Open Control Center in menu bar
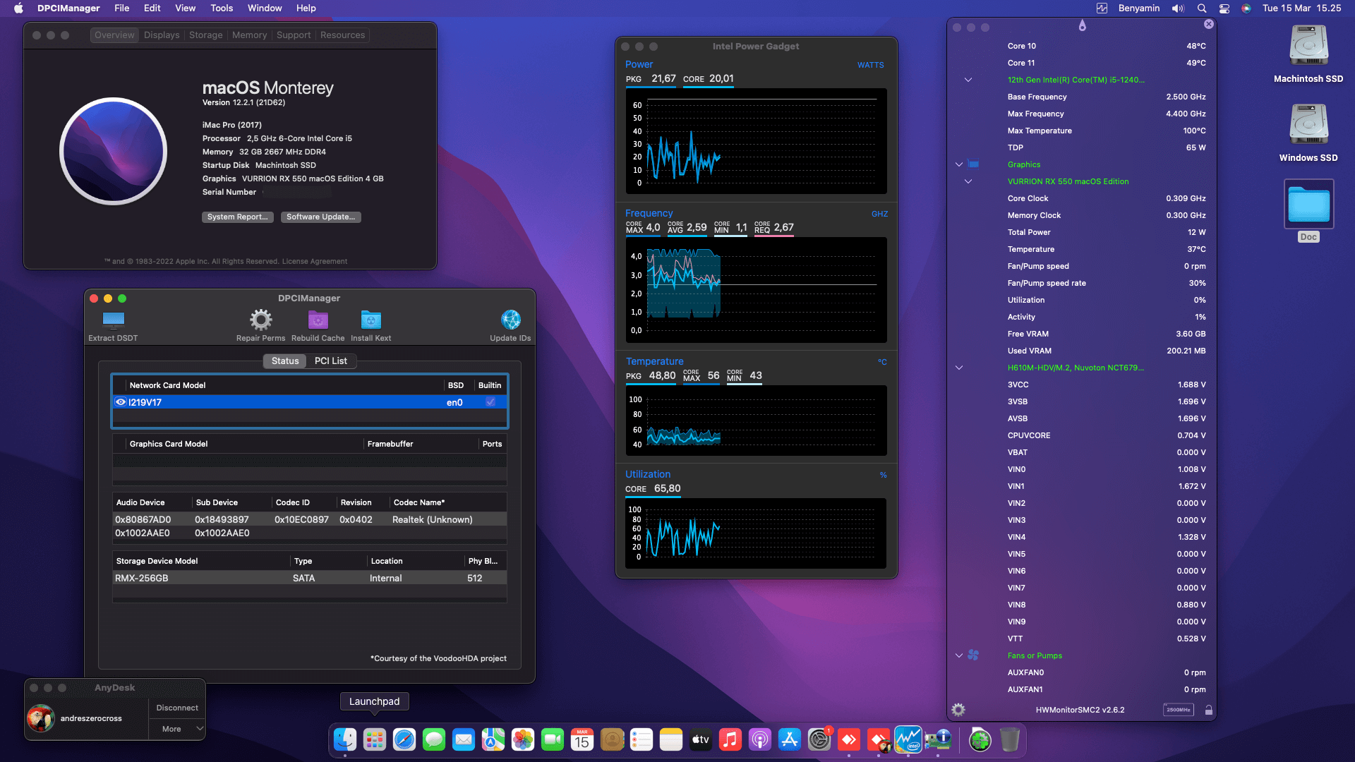Screen dimensions: 1355x762 tap(1224, 8)
